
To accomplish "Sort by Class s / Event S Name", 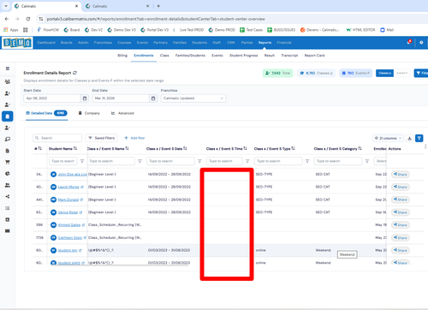I will click(x=127, y=148).
